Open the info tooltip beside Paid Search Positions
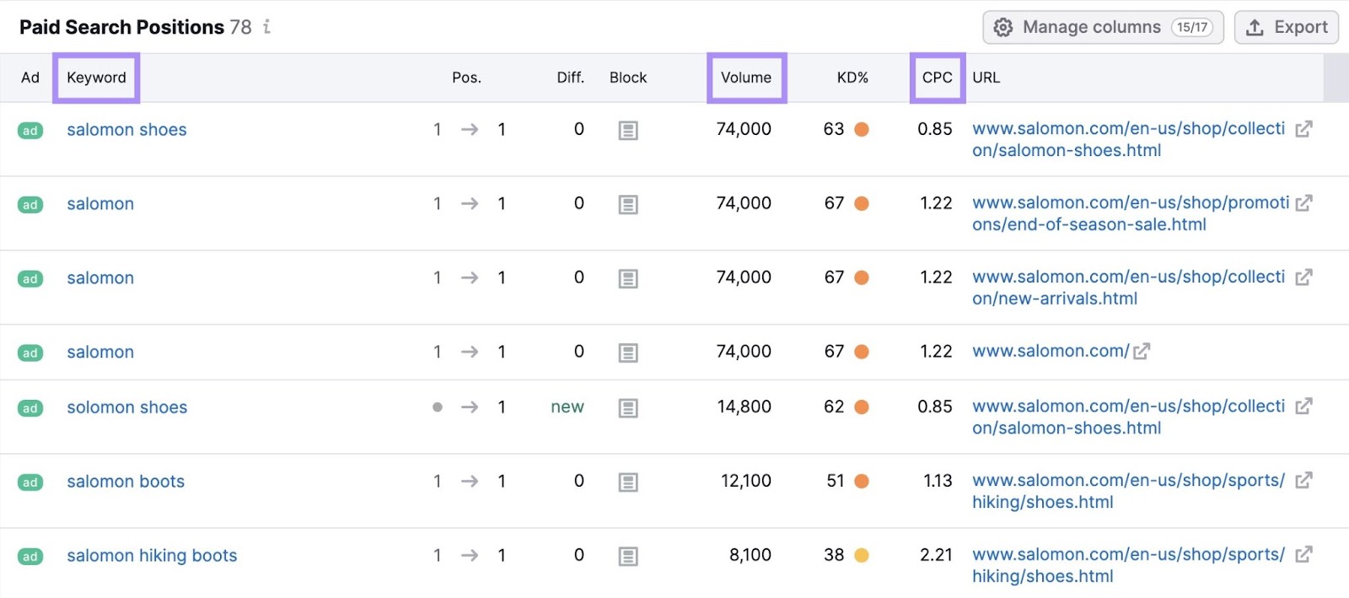 266,27
